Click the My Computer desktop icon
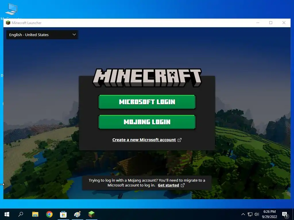294x220 pixels. (x=11, y=11)
